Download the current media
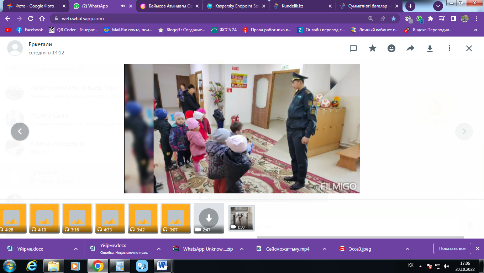Viewport: 484px width, 273px height. coord(430,48)
